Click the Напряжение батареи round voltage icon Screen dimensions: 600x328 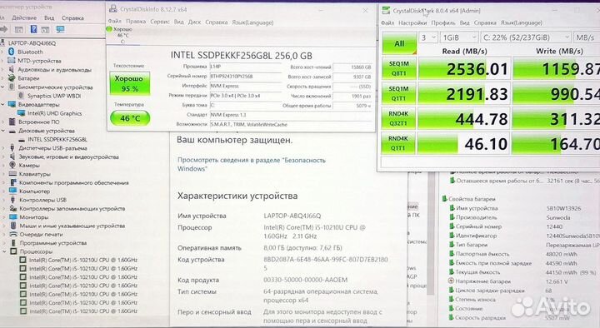[x=451, y=281]
